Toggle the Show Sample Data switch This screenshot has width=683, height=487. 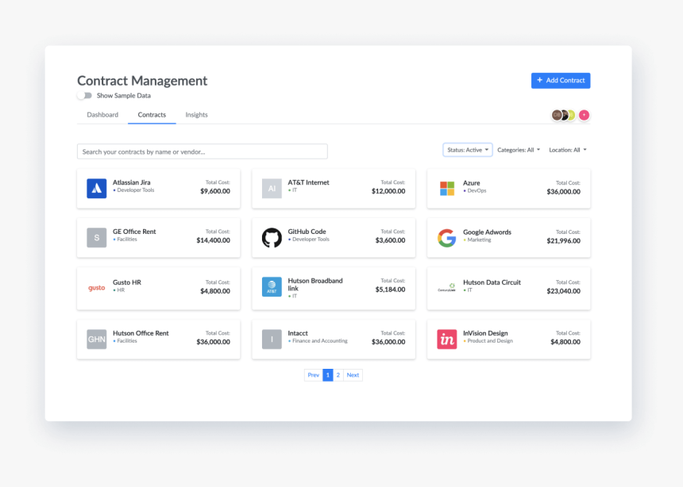pyautogui.click(x=84, y=95)
